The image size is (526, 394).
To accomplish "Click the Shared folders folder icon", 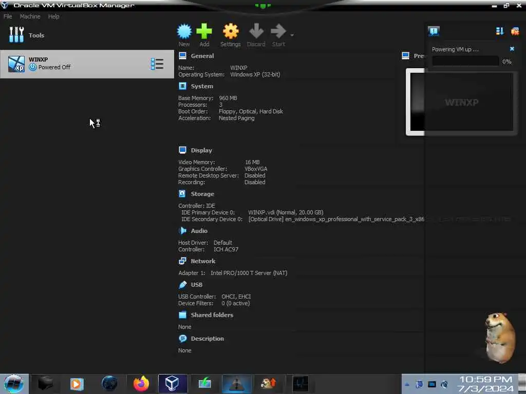I will click(182, 314).
